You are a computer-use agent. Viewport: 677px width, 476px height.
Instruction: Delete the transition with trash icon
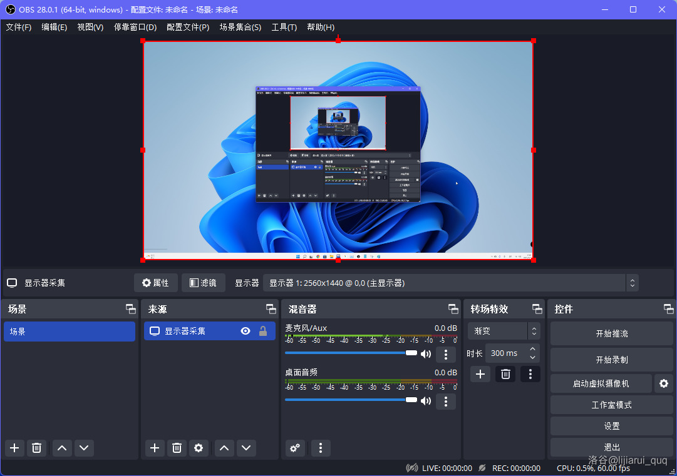coord(505,374)
